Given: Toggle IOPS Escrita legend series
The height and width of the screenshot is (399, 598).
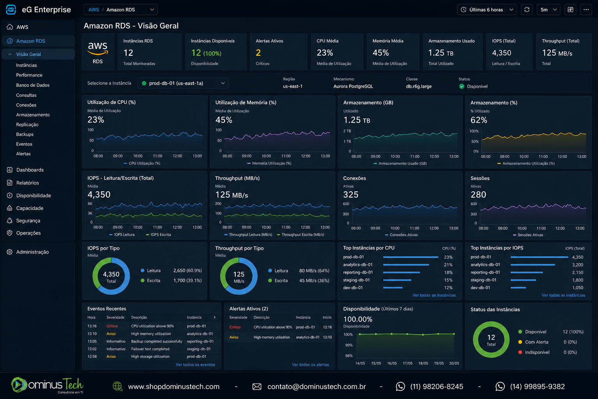Looking at the screenshot, I should [x=158, y=235].
